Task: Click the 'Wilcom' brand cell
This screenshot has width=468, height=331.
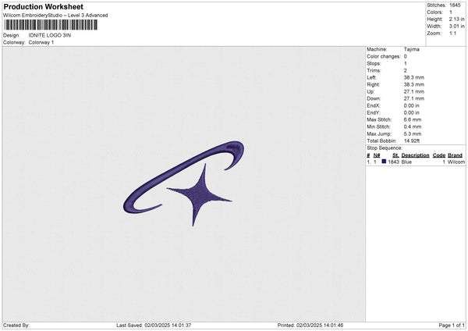Action: pos(456,162)
